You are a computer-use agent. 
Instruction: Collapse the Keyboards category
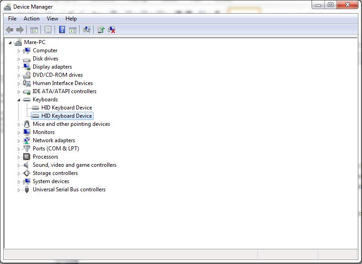pos(19,100)
